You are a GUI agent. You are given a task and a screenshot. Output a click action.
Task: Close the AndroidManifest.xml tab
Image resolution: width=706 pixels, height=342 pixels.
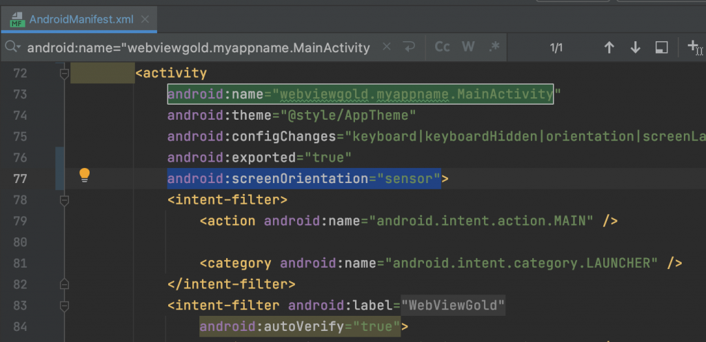pyautogui.click(x=144, y=19)
